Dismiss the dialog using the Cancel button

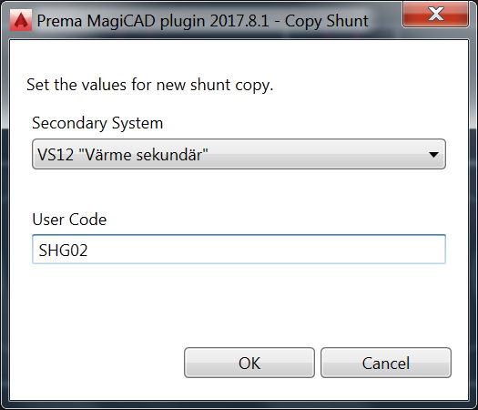point(386,363)
